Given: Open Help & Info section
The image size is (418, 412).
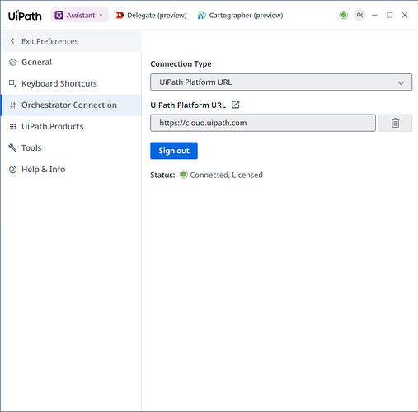Looking at the screenshot, I should pos(71,169).
